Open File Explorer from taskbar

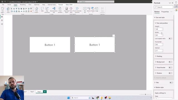click(110, 98)
